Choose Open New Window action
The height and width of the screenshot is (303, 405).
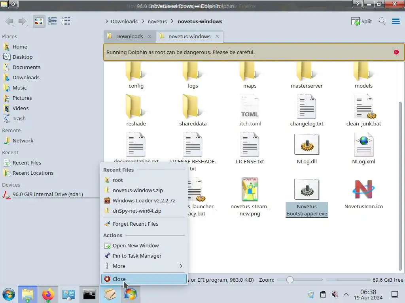pyautogui.click(x=144, y=246)
